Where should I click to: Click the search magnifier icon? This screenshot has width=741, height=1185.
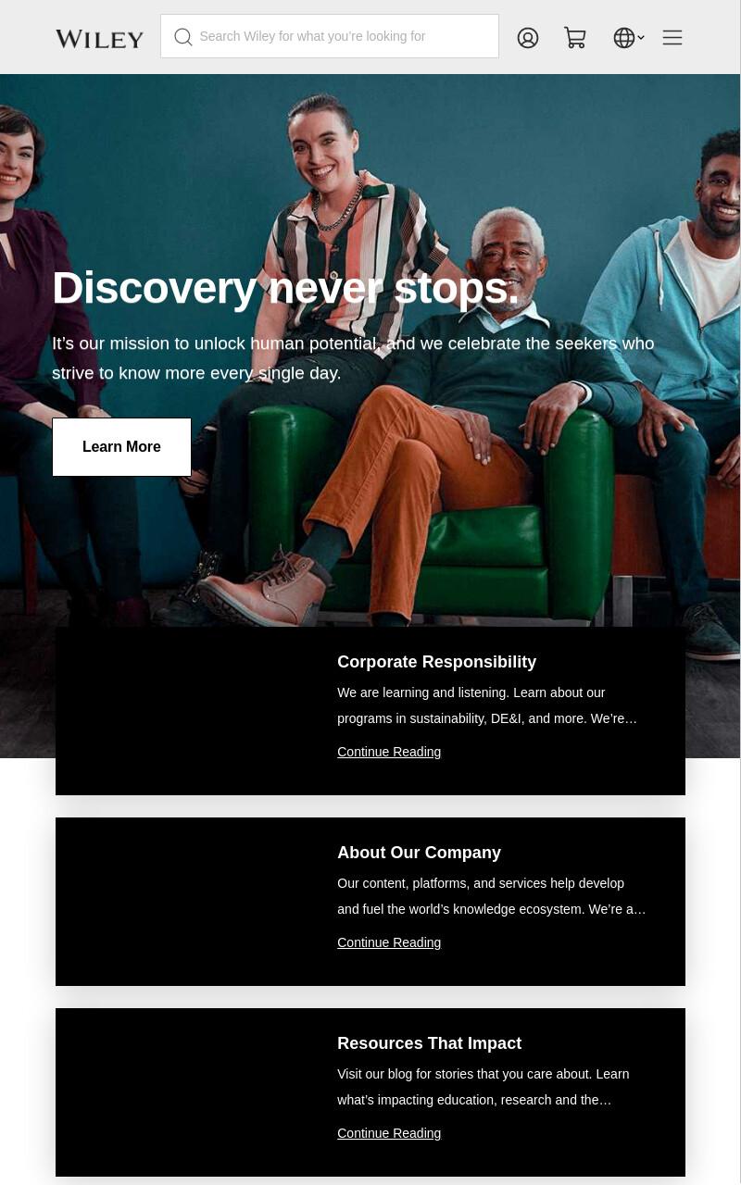tap(183, 37)
